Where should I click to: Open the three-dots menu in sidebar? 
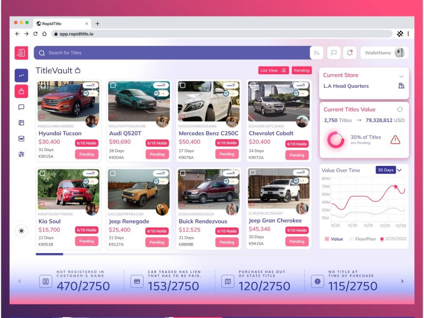[x=21, y=75]
